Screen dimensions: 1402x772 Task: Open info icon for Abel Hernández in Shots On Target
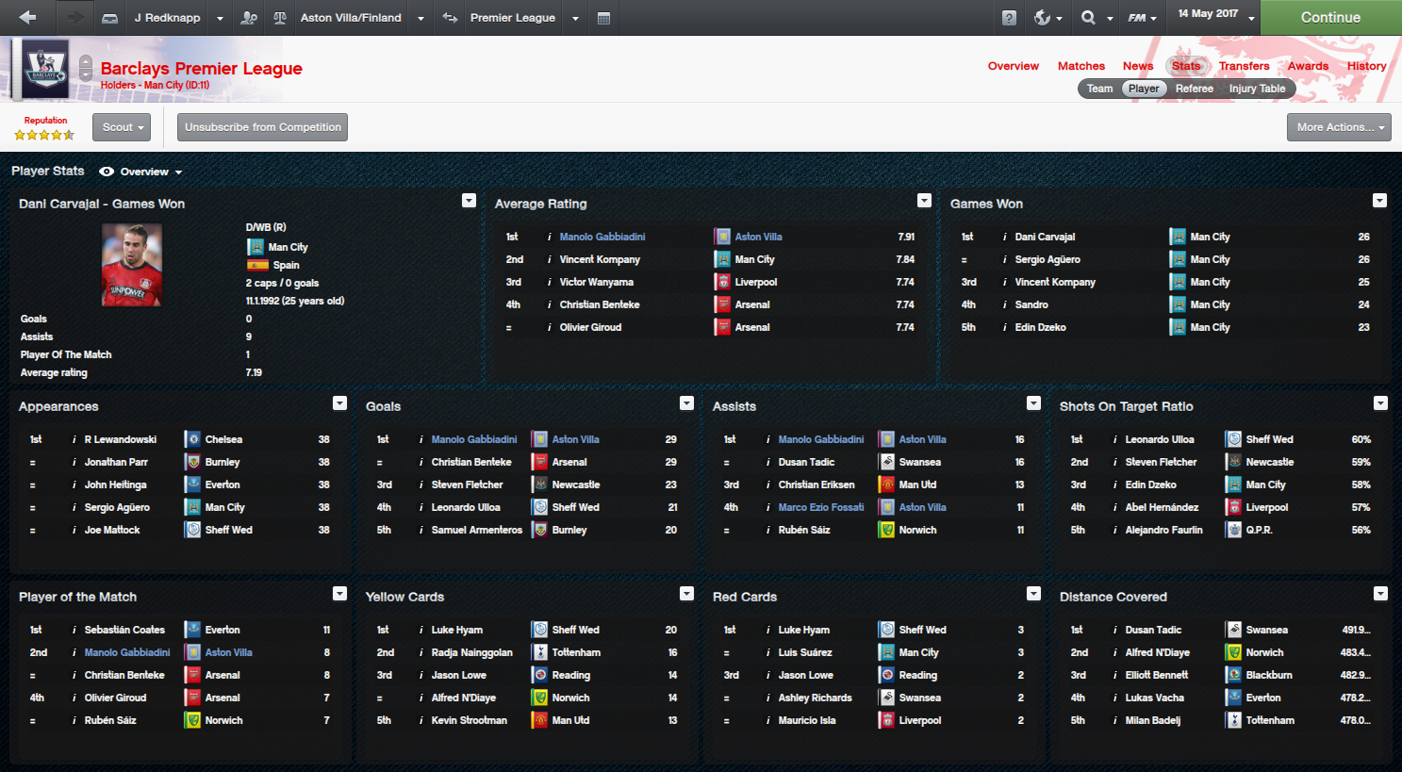1115,507
